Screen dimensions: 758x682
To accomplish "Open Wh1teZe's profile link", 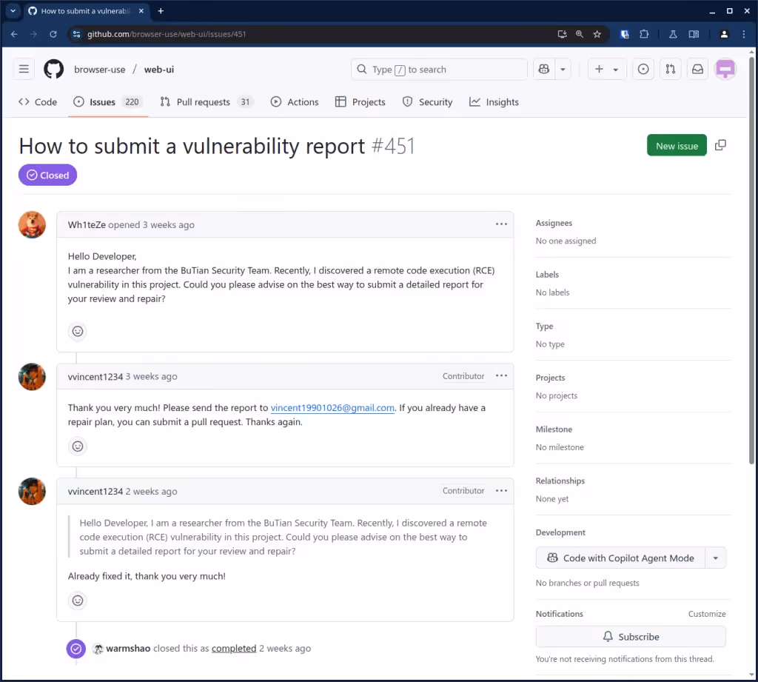I will click(x=87, y=224).
